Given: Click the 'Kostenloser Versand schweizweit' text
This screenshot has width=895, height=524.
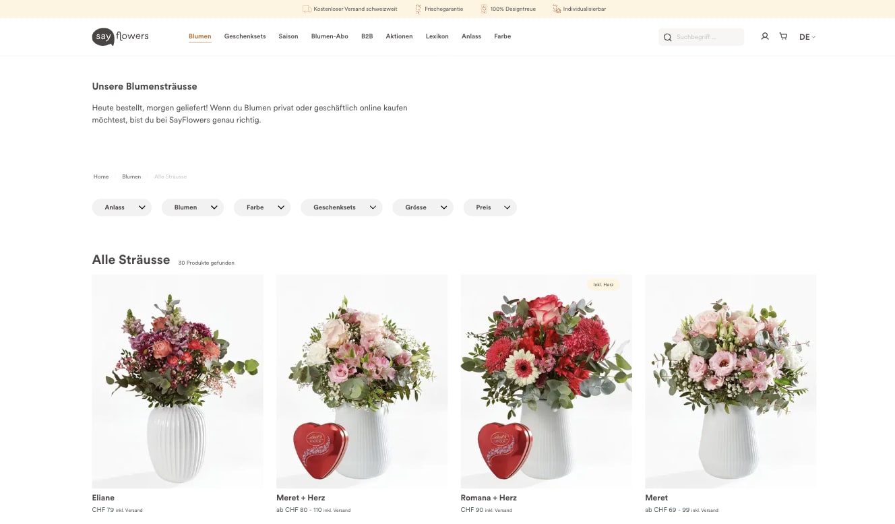Looking at the screenshot, I should tap(355, 9).
